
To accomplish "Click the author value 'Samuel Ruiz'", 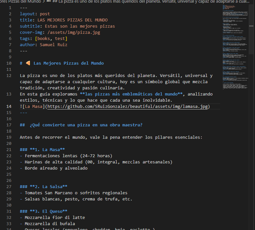I will point(53,45).
